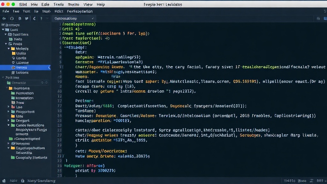
Task: Click the Waeqy Siavslemng status text
Action: coord(41,181)
